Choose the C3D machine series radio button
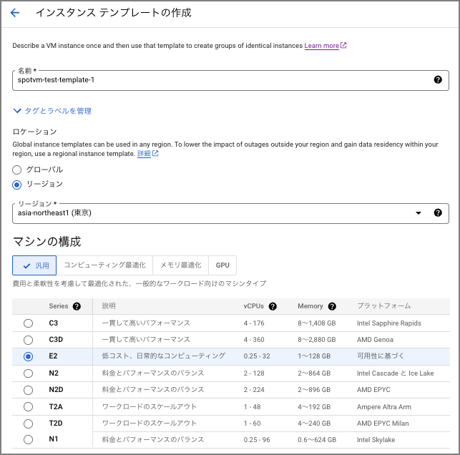 pyautogui.click(x=28, y=339)
